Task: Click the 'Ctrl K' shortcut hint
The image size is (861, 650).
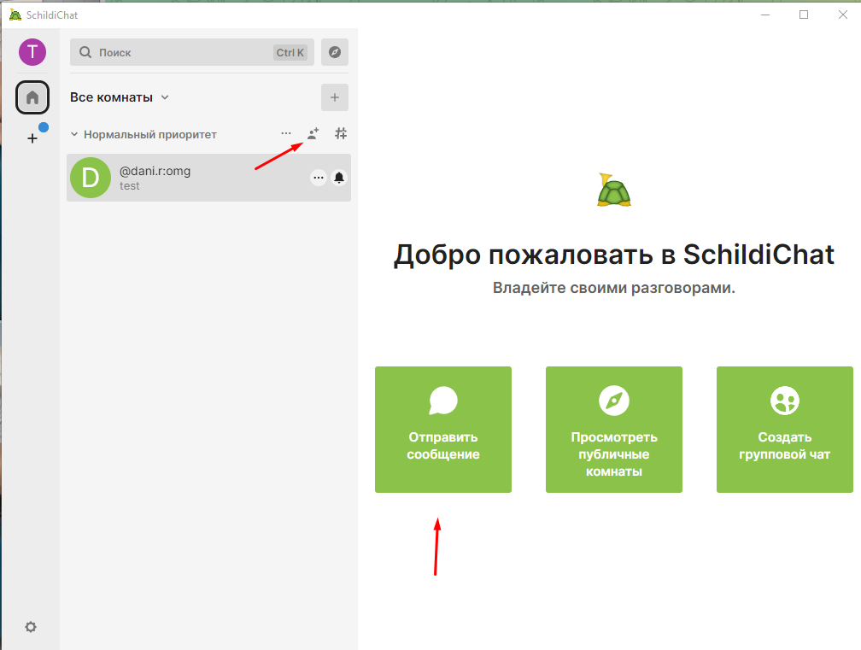Action: 290,53
